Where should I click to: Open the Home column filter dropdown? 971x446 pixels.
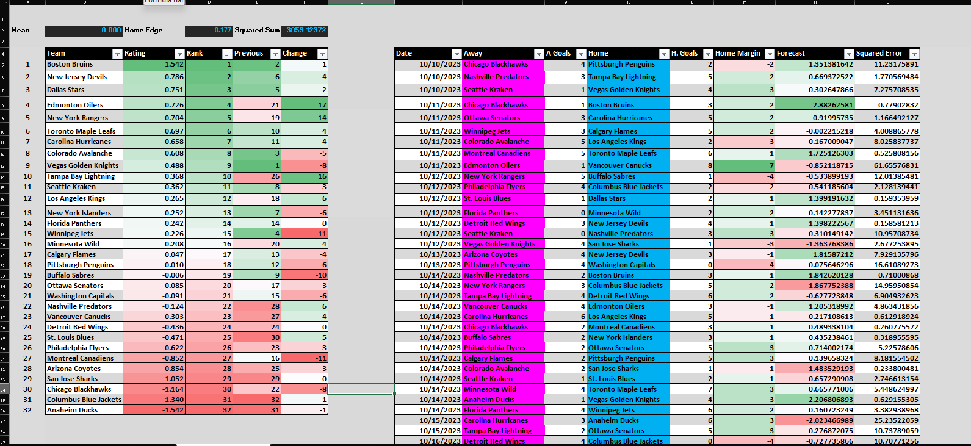pyautogui.click(x=664, y=54)
